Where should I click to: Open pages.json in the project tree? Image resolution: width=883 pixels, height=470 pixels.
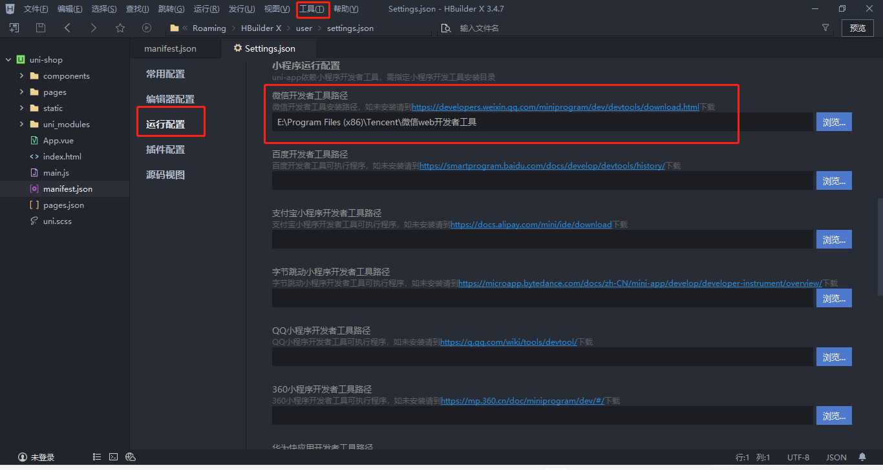point(65,205)
